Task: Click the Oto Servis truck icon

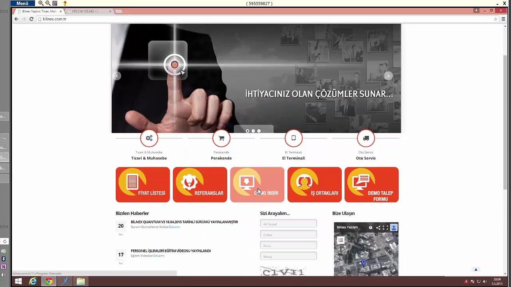Action: (x=366, y=138)
